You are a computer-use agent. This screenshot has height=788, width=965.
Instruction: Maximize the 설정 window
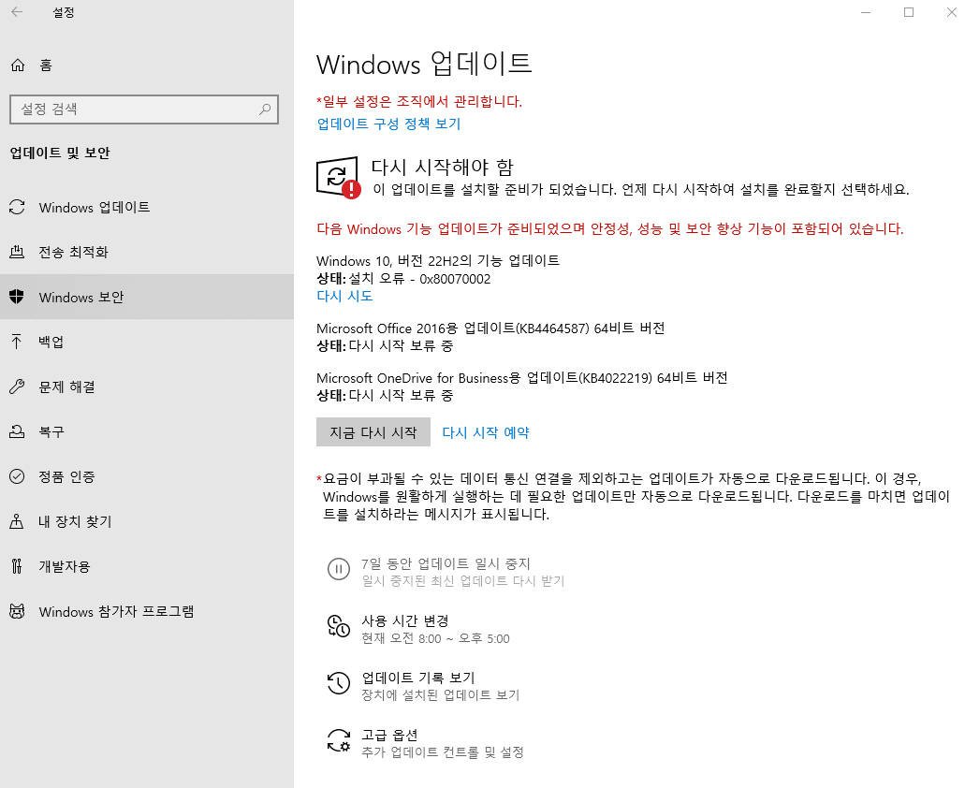[x=909, y=11]
